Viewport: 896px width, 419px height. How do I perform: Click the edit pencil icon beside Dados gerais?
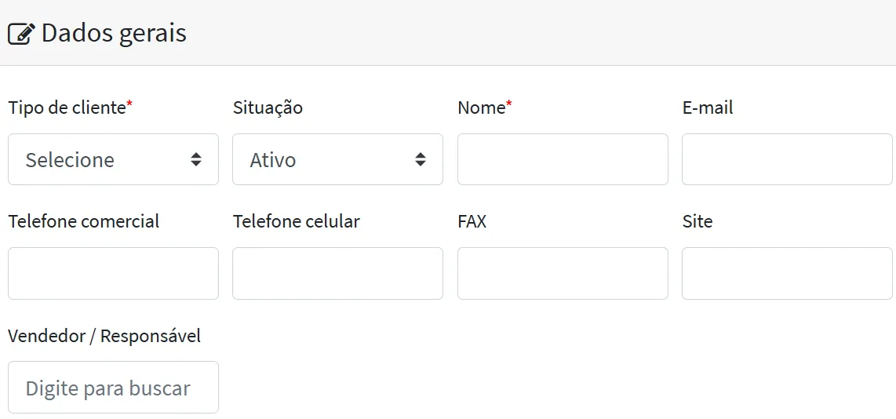(x=21, y=34)
